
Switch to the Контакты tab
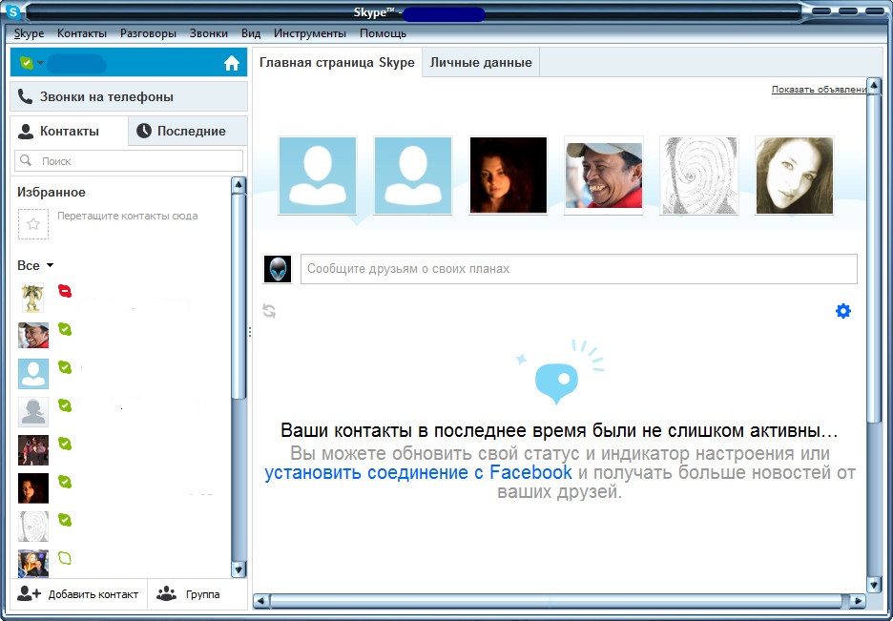point(69,131)
